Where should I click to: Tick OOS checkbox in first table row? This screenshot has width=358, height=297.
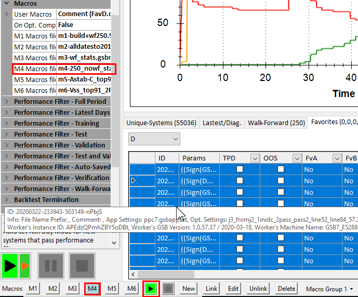coord(281,169)
